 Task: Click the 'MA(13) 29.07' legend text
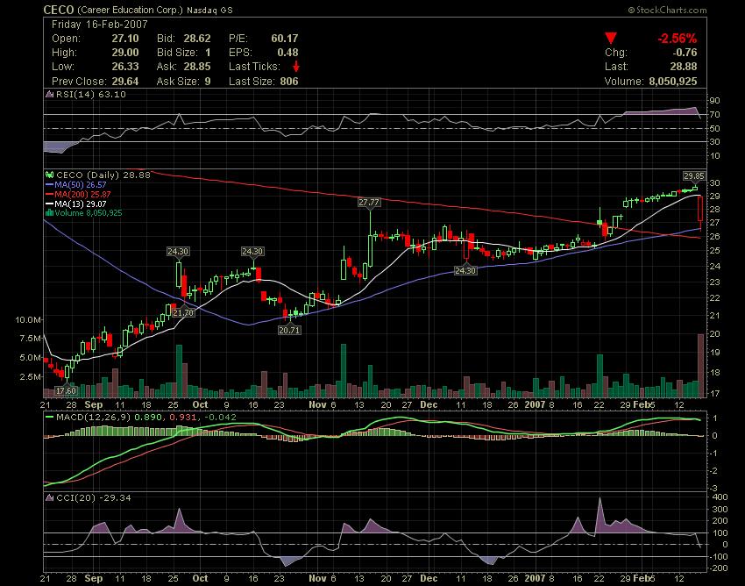click(81, 204)
